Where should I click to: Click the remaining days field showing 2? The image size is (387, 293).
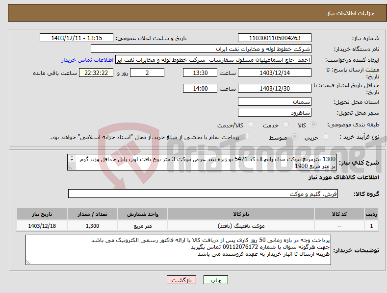pos(147,73)
